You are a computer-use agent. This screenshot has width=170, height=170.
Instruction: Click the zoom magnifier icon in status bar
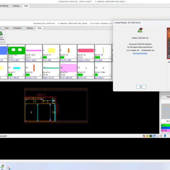[158, 136]
